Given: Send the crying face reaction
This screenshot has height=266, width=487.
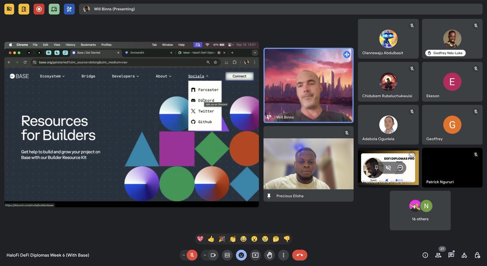Looking at the screenshot, I should [265, 239].
